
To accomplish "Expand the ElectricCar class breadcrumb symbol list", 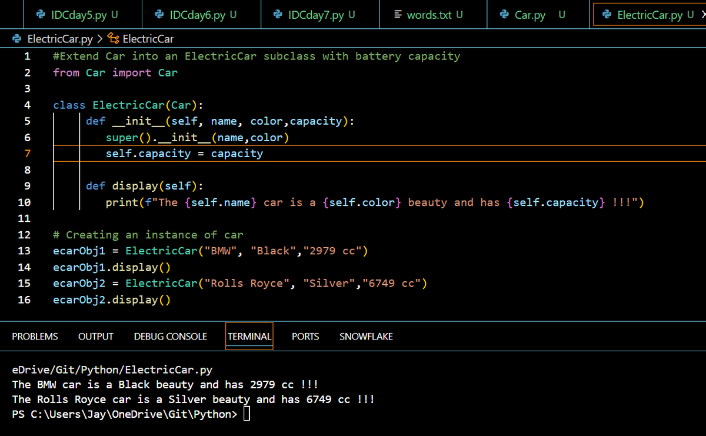I will [x=148, y=39].
